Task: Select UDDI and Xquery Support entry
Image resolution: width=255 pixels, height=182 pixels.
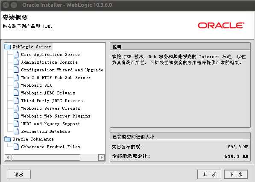Action: (50, 124)
